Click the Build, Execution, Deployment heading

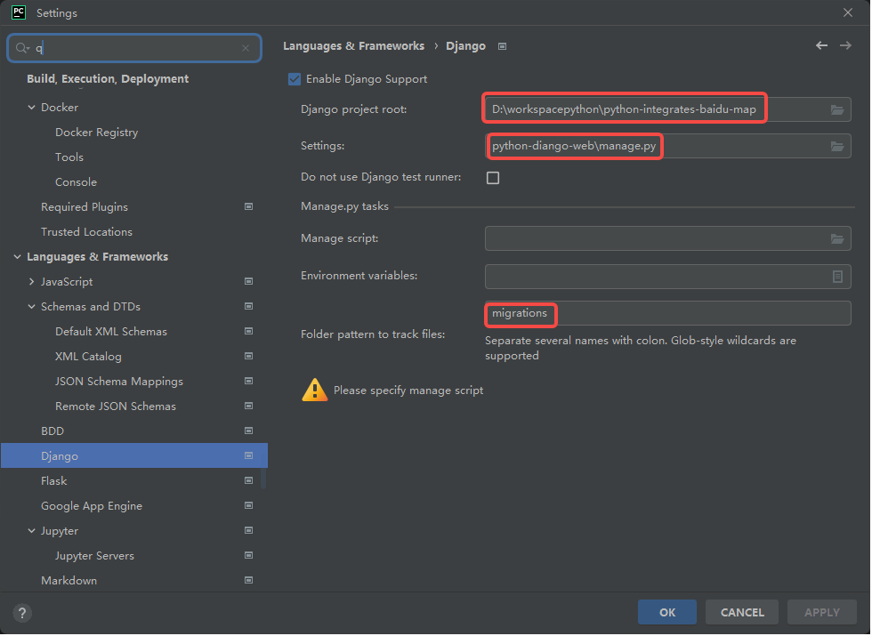click(108, 79)
